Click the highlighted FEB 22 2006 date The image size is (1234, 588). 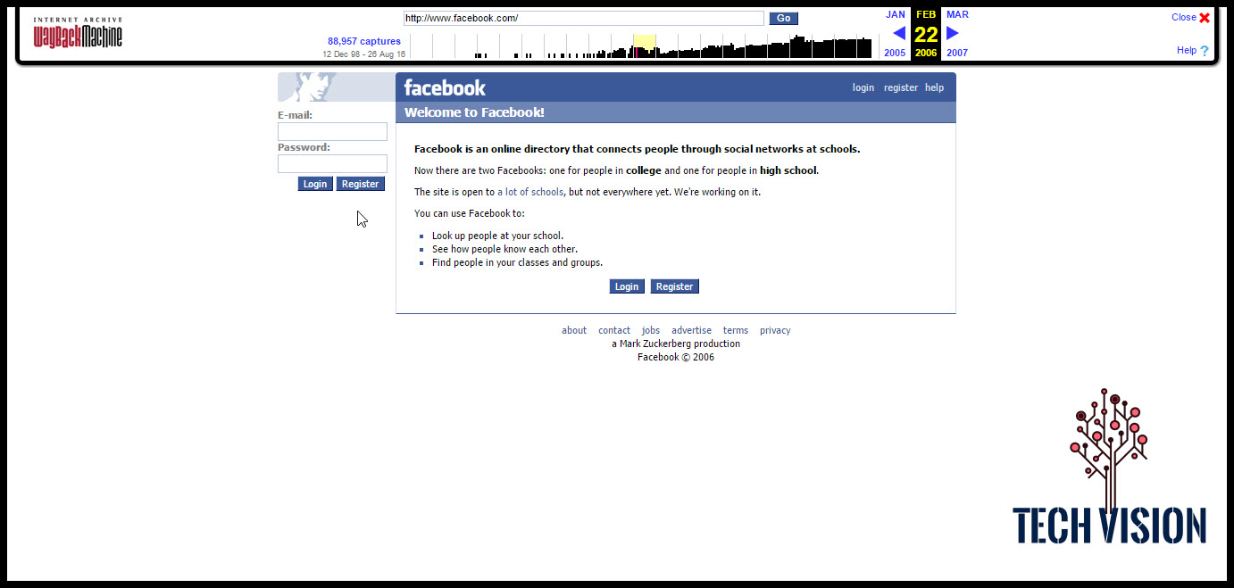click(x=926, y=34)
